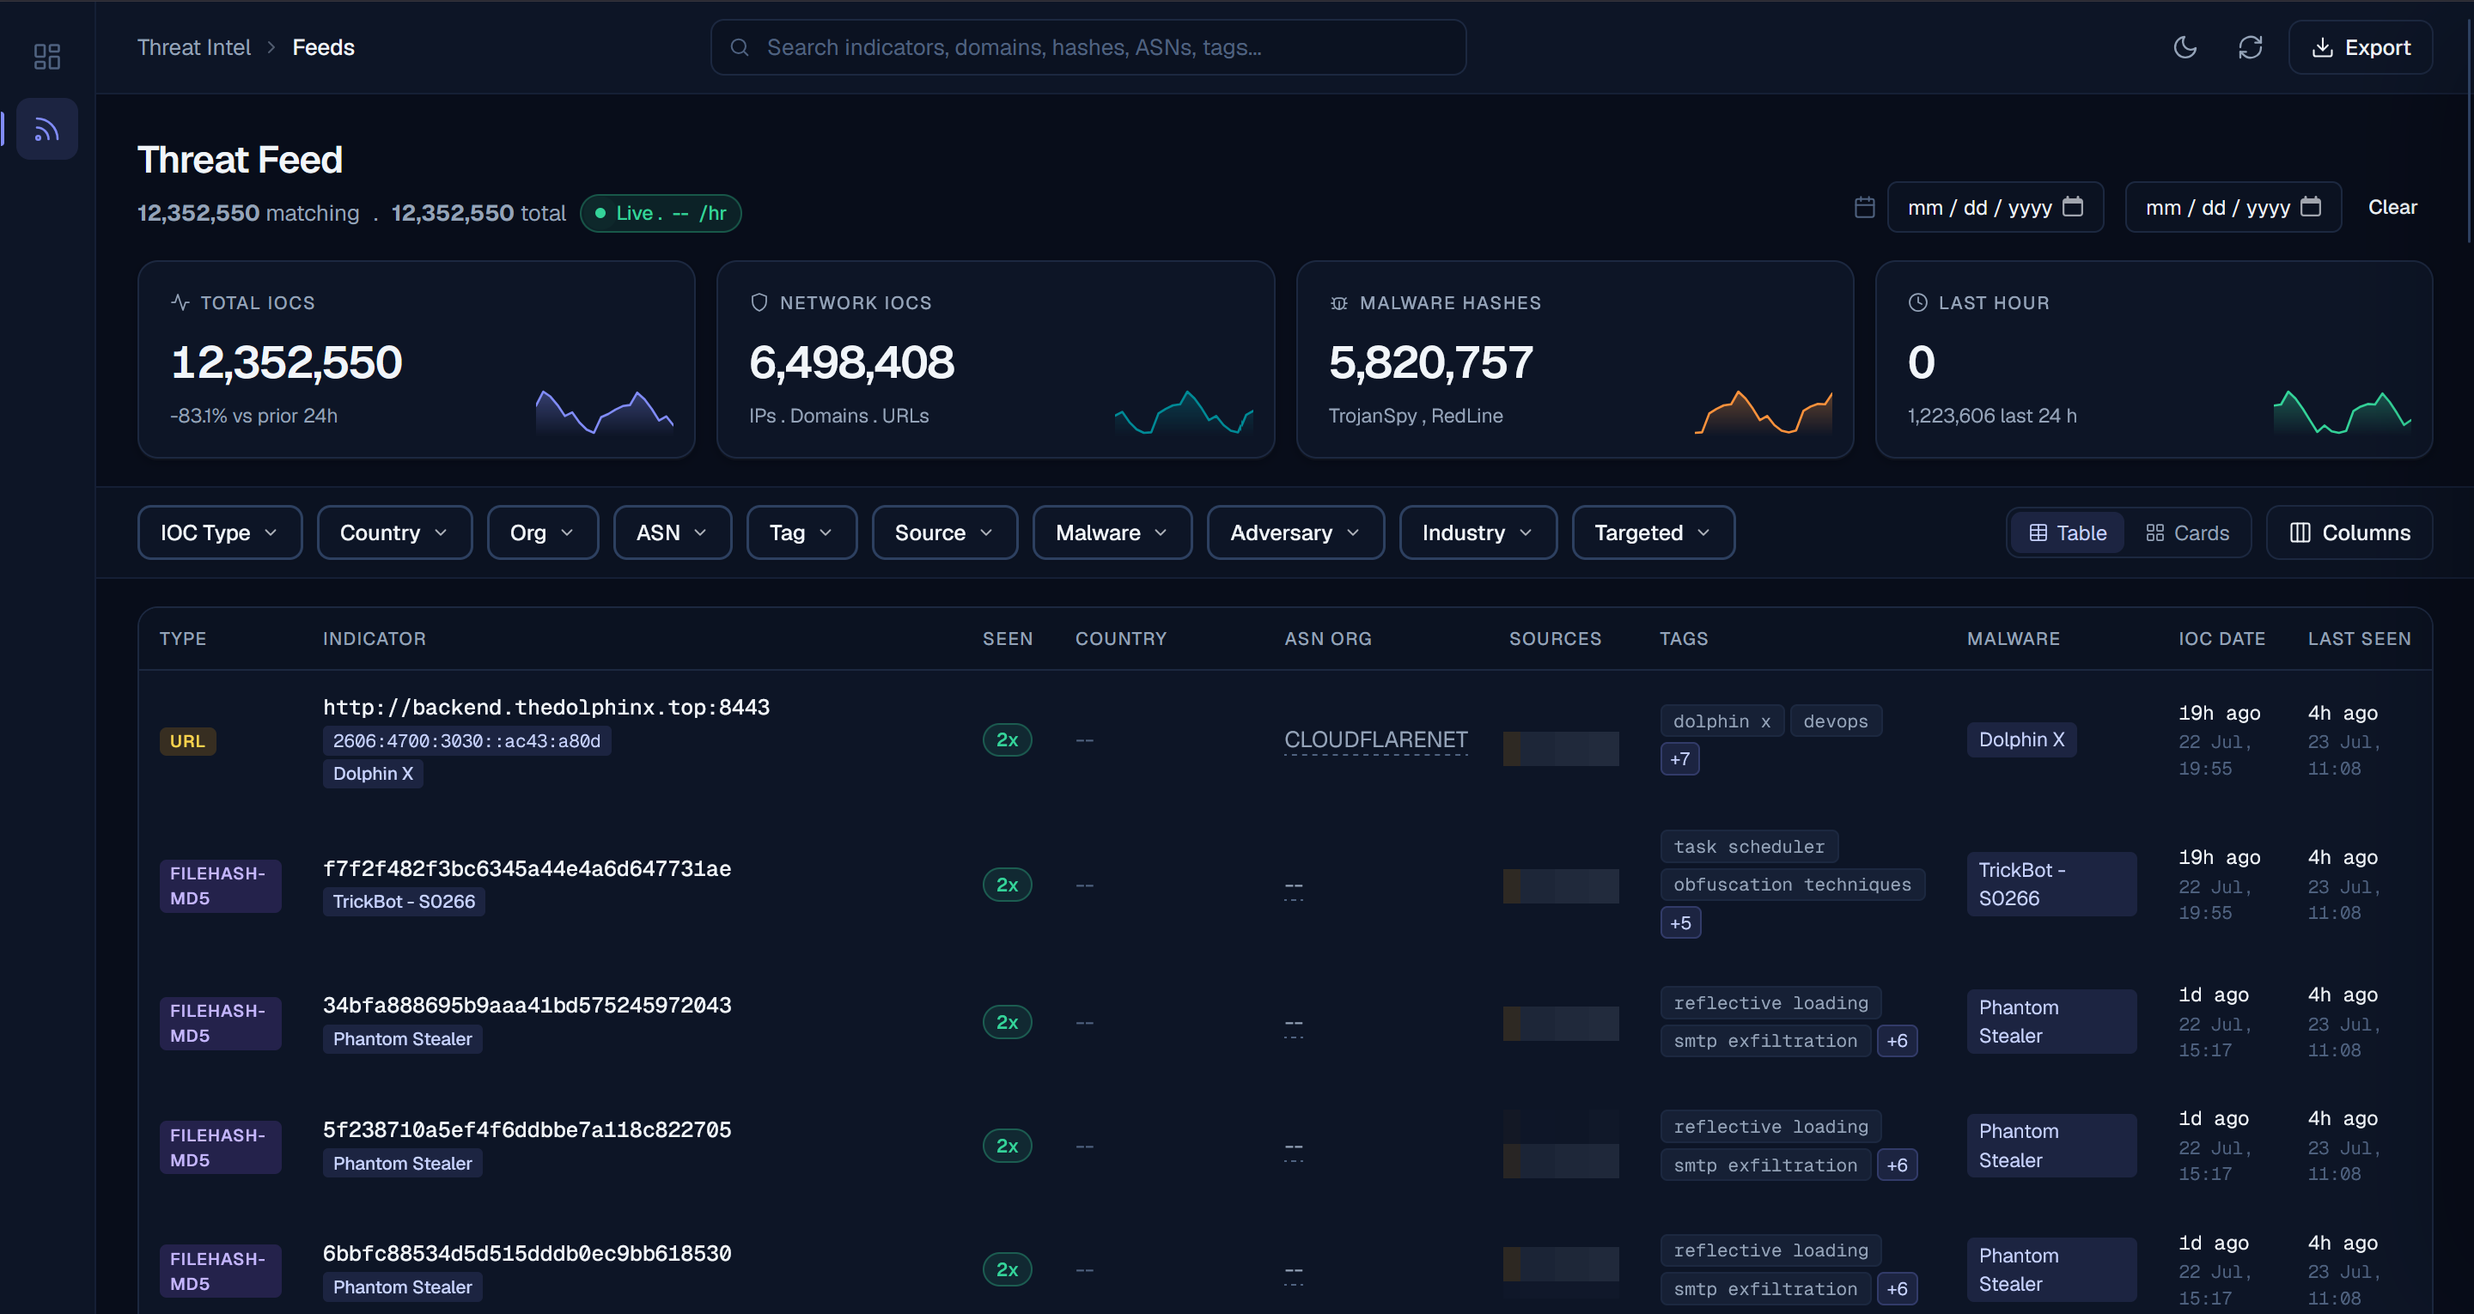Screen dimensions: 2474x1314
Task: Click sources bar on the TrickBot row
Action: [x=1561, y=885]
